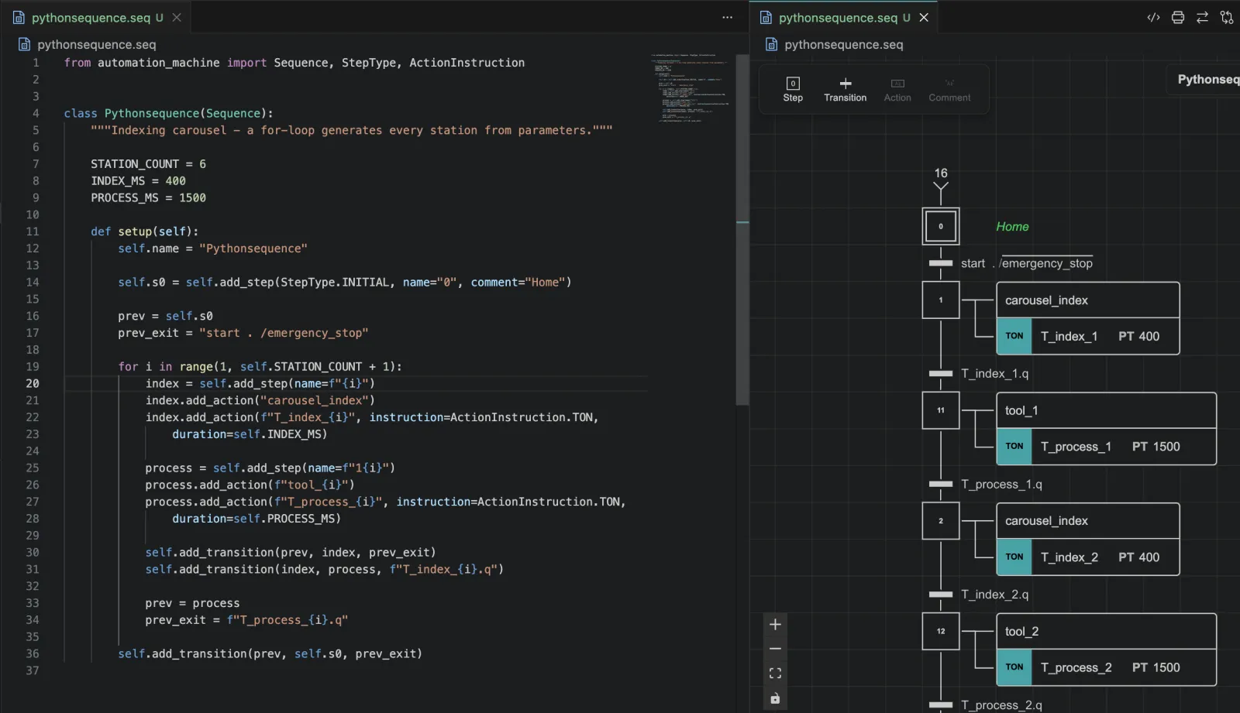Click the T_index_2 timer name
The height and width of the screenshot is (713, 1240).
coord(1069,557)
